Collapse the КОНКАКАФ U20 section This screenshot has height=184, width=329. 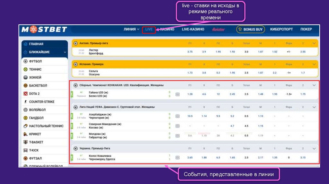[x=314, y=85]
